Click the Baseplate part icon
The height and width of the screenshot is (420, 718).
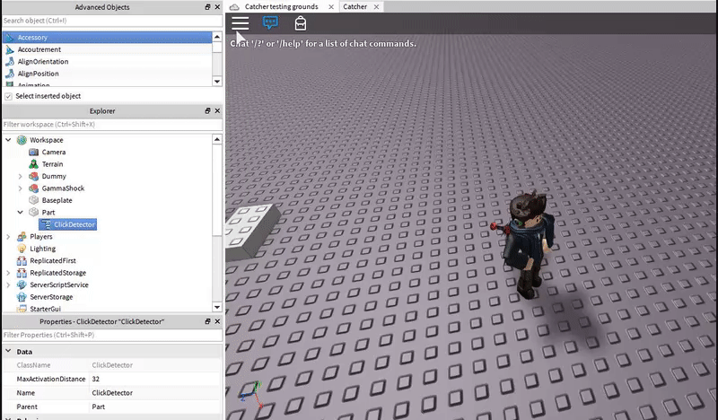[x=33, y=200]
